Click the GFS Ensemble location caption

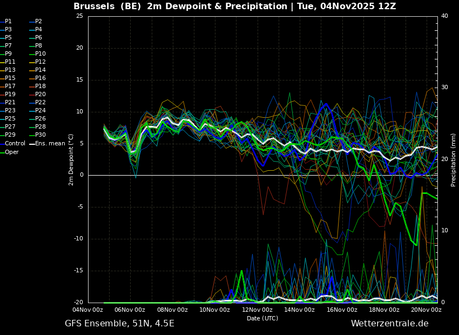119,324
